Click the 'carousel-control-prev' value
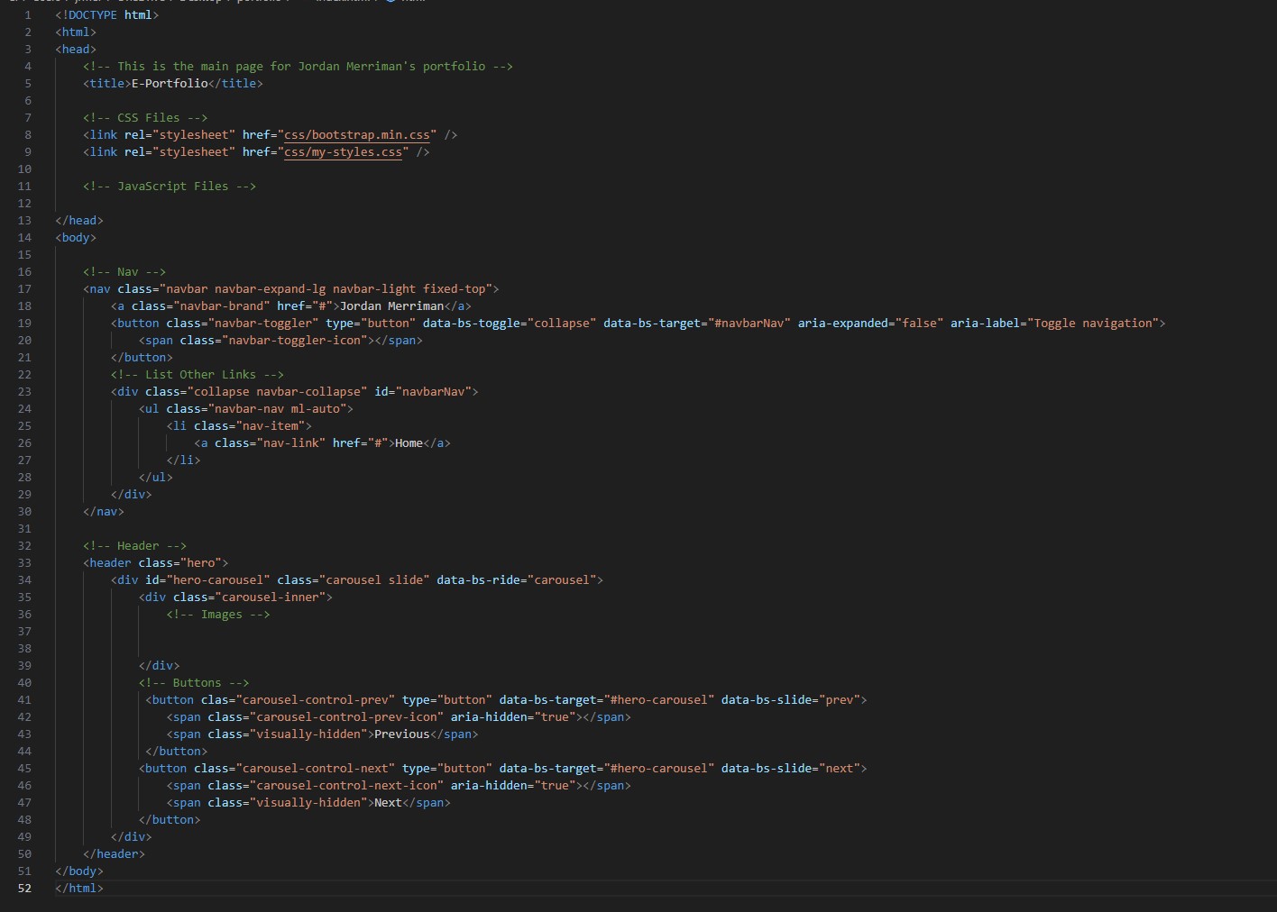 click(316, 700)
